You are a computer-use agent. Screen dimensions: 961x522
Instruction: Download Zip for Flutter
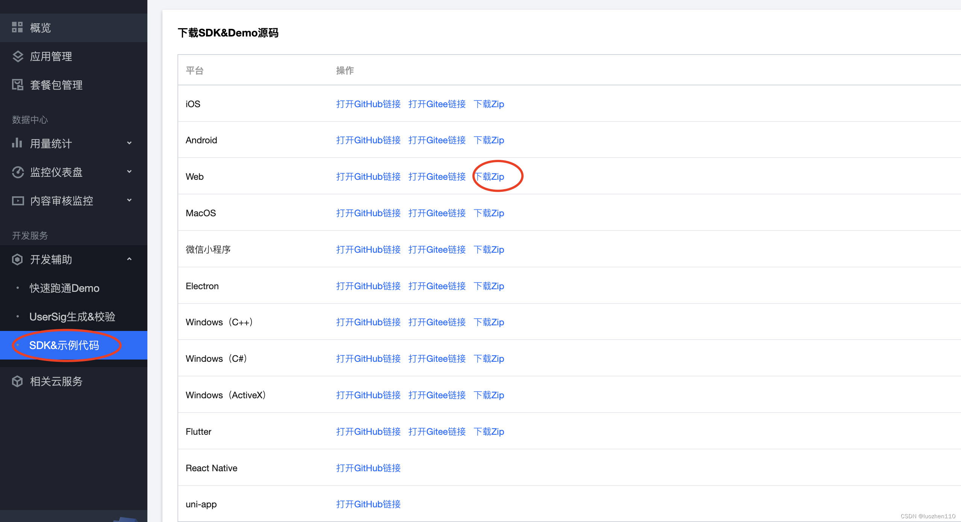tap(489, 432)
